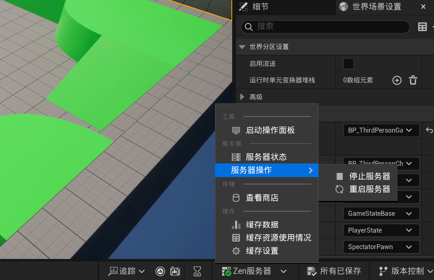Add element to 运行时单元变换器堆栈 array
Screen dimensions: 434x280
[x=397, y=80]
